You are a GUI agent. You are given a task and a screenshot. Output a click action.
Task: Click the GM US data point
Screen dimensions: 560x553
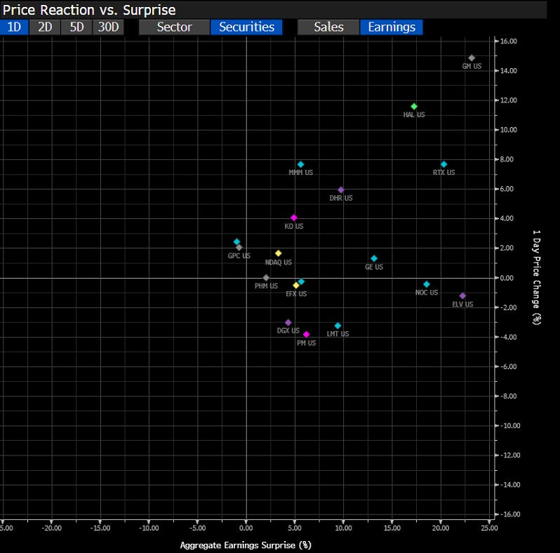point(472,58)
